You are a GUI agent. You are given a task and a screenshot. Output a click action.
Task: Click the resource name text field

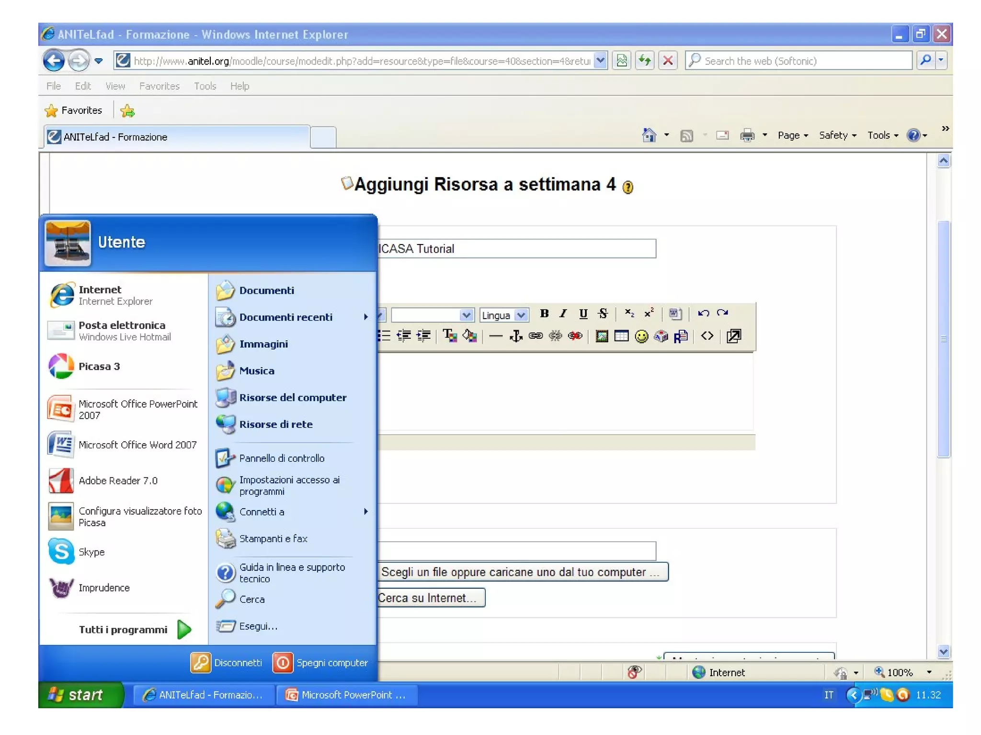(x=516, y=249)
